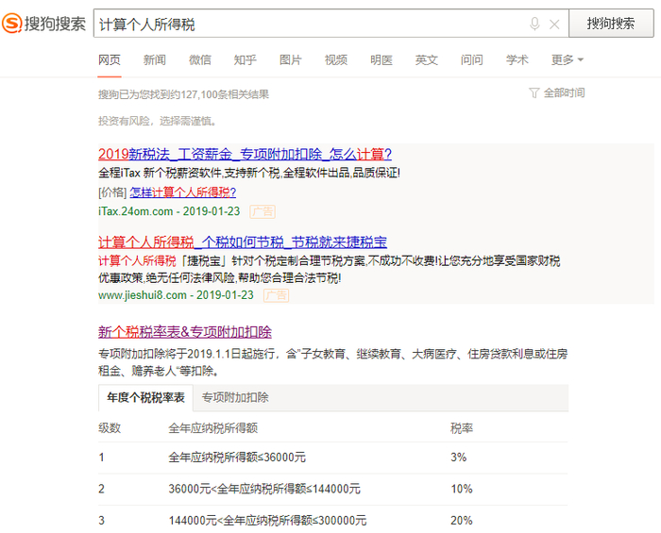Clear the search box with the X icon
This screenshot has height=533, width=661.
tap(554, 25)
